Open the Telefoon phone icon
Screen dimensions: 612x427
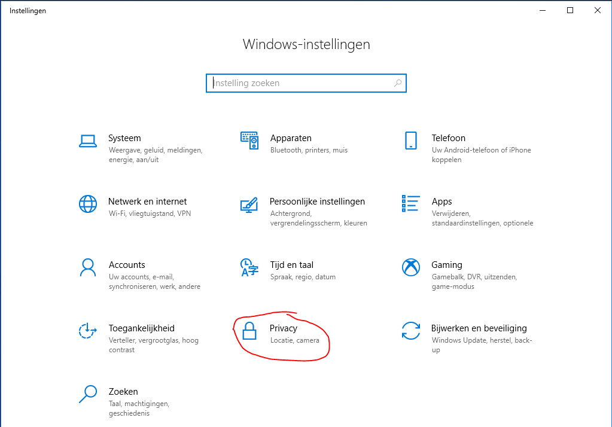pyautogui.click(x=411, y=141)
